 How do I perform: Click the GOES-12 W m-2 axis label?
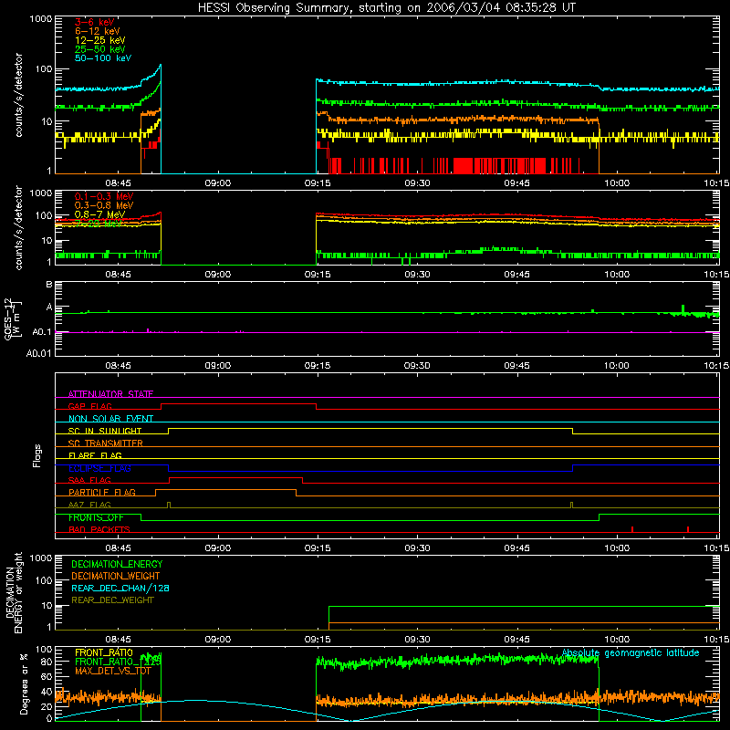coord(12,318)
